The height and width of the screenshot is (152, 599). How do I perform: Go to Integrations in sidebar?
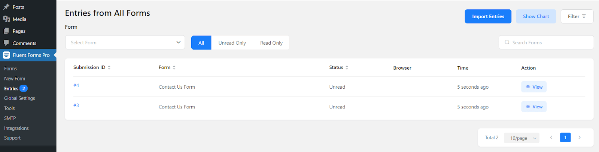click(16, 128)
